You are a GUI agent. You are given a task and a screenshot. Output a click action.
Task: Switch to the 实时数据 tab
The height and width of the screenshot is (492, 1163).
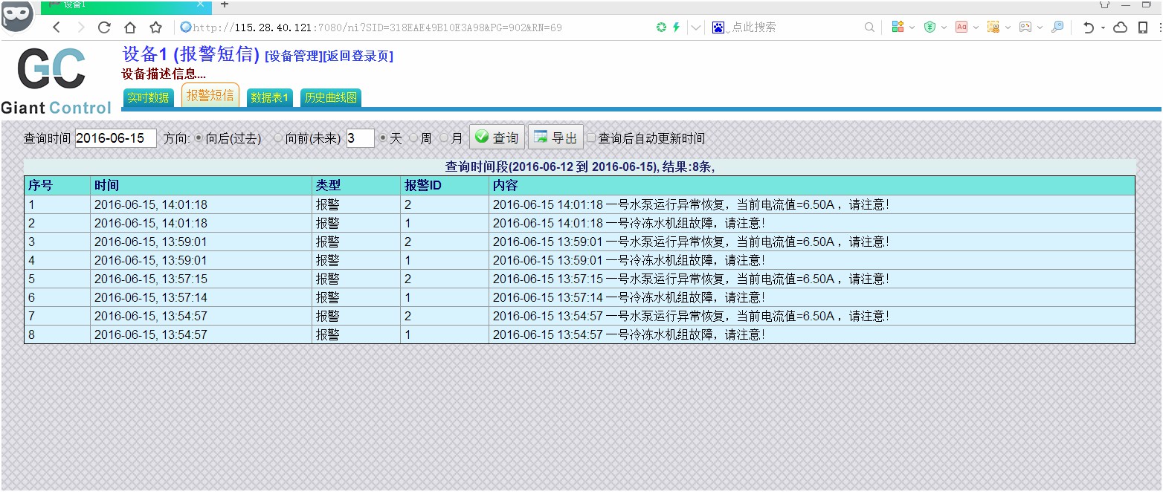tap(148, 97)
